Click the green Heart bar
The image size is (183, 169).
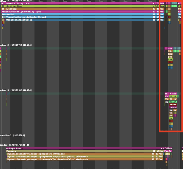pyautogui.click(x=173, y=102)
